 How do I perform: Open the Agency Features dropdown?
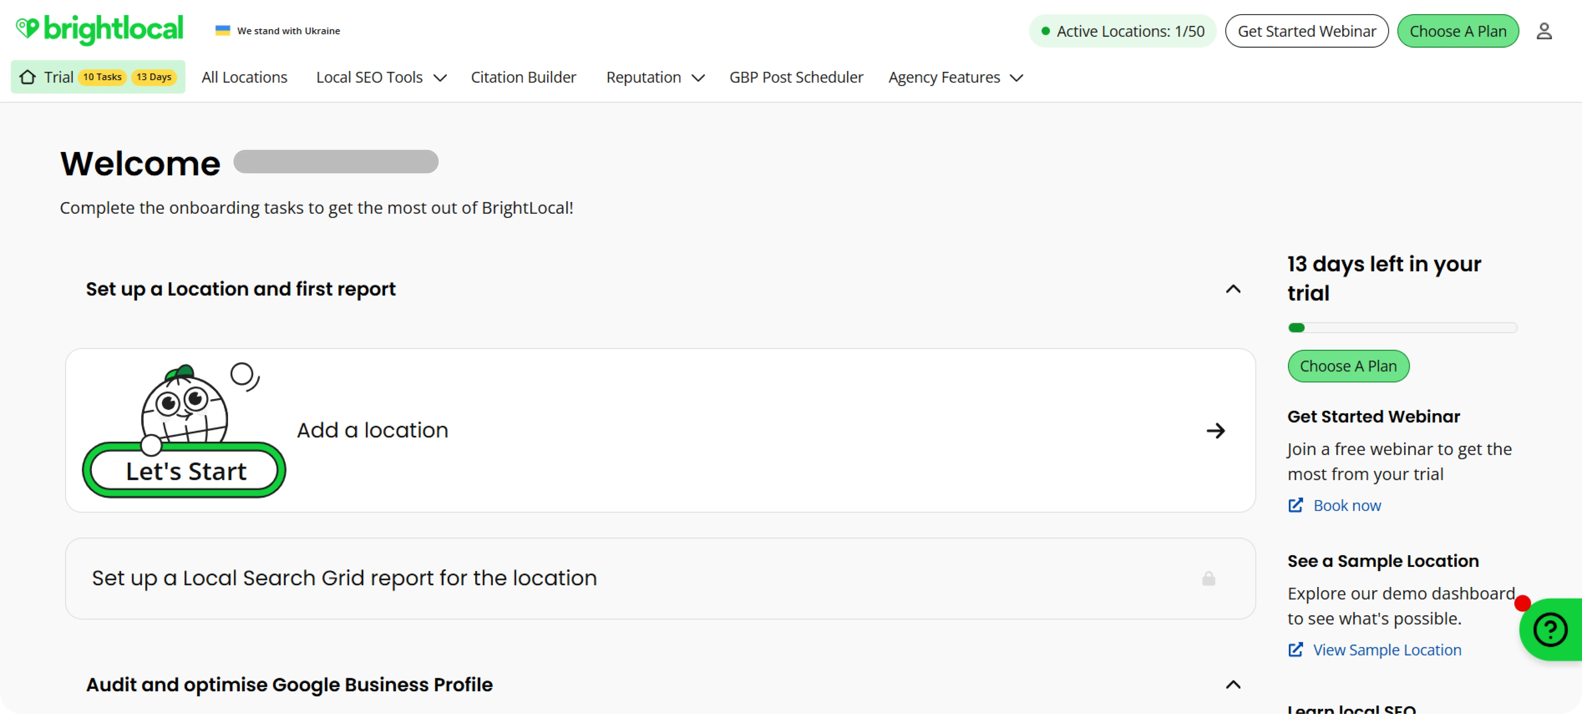click(955, 77)
